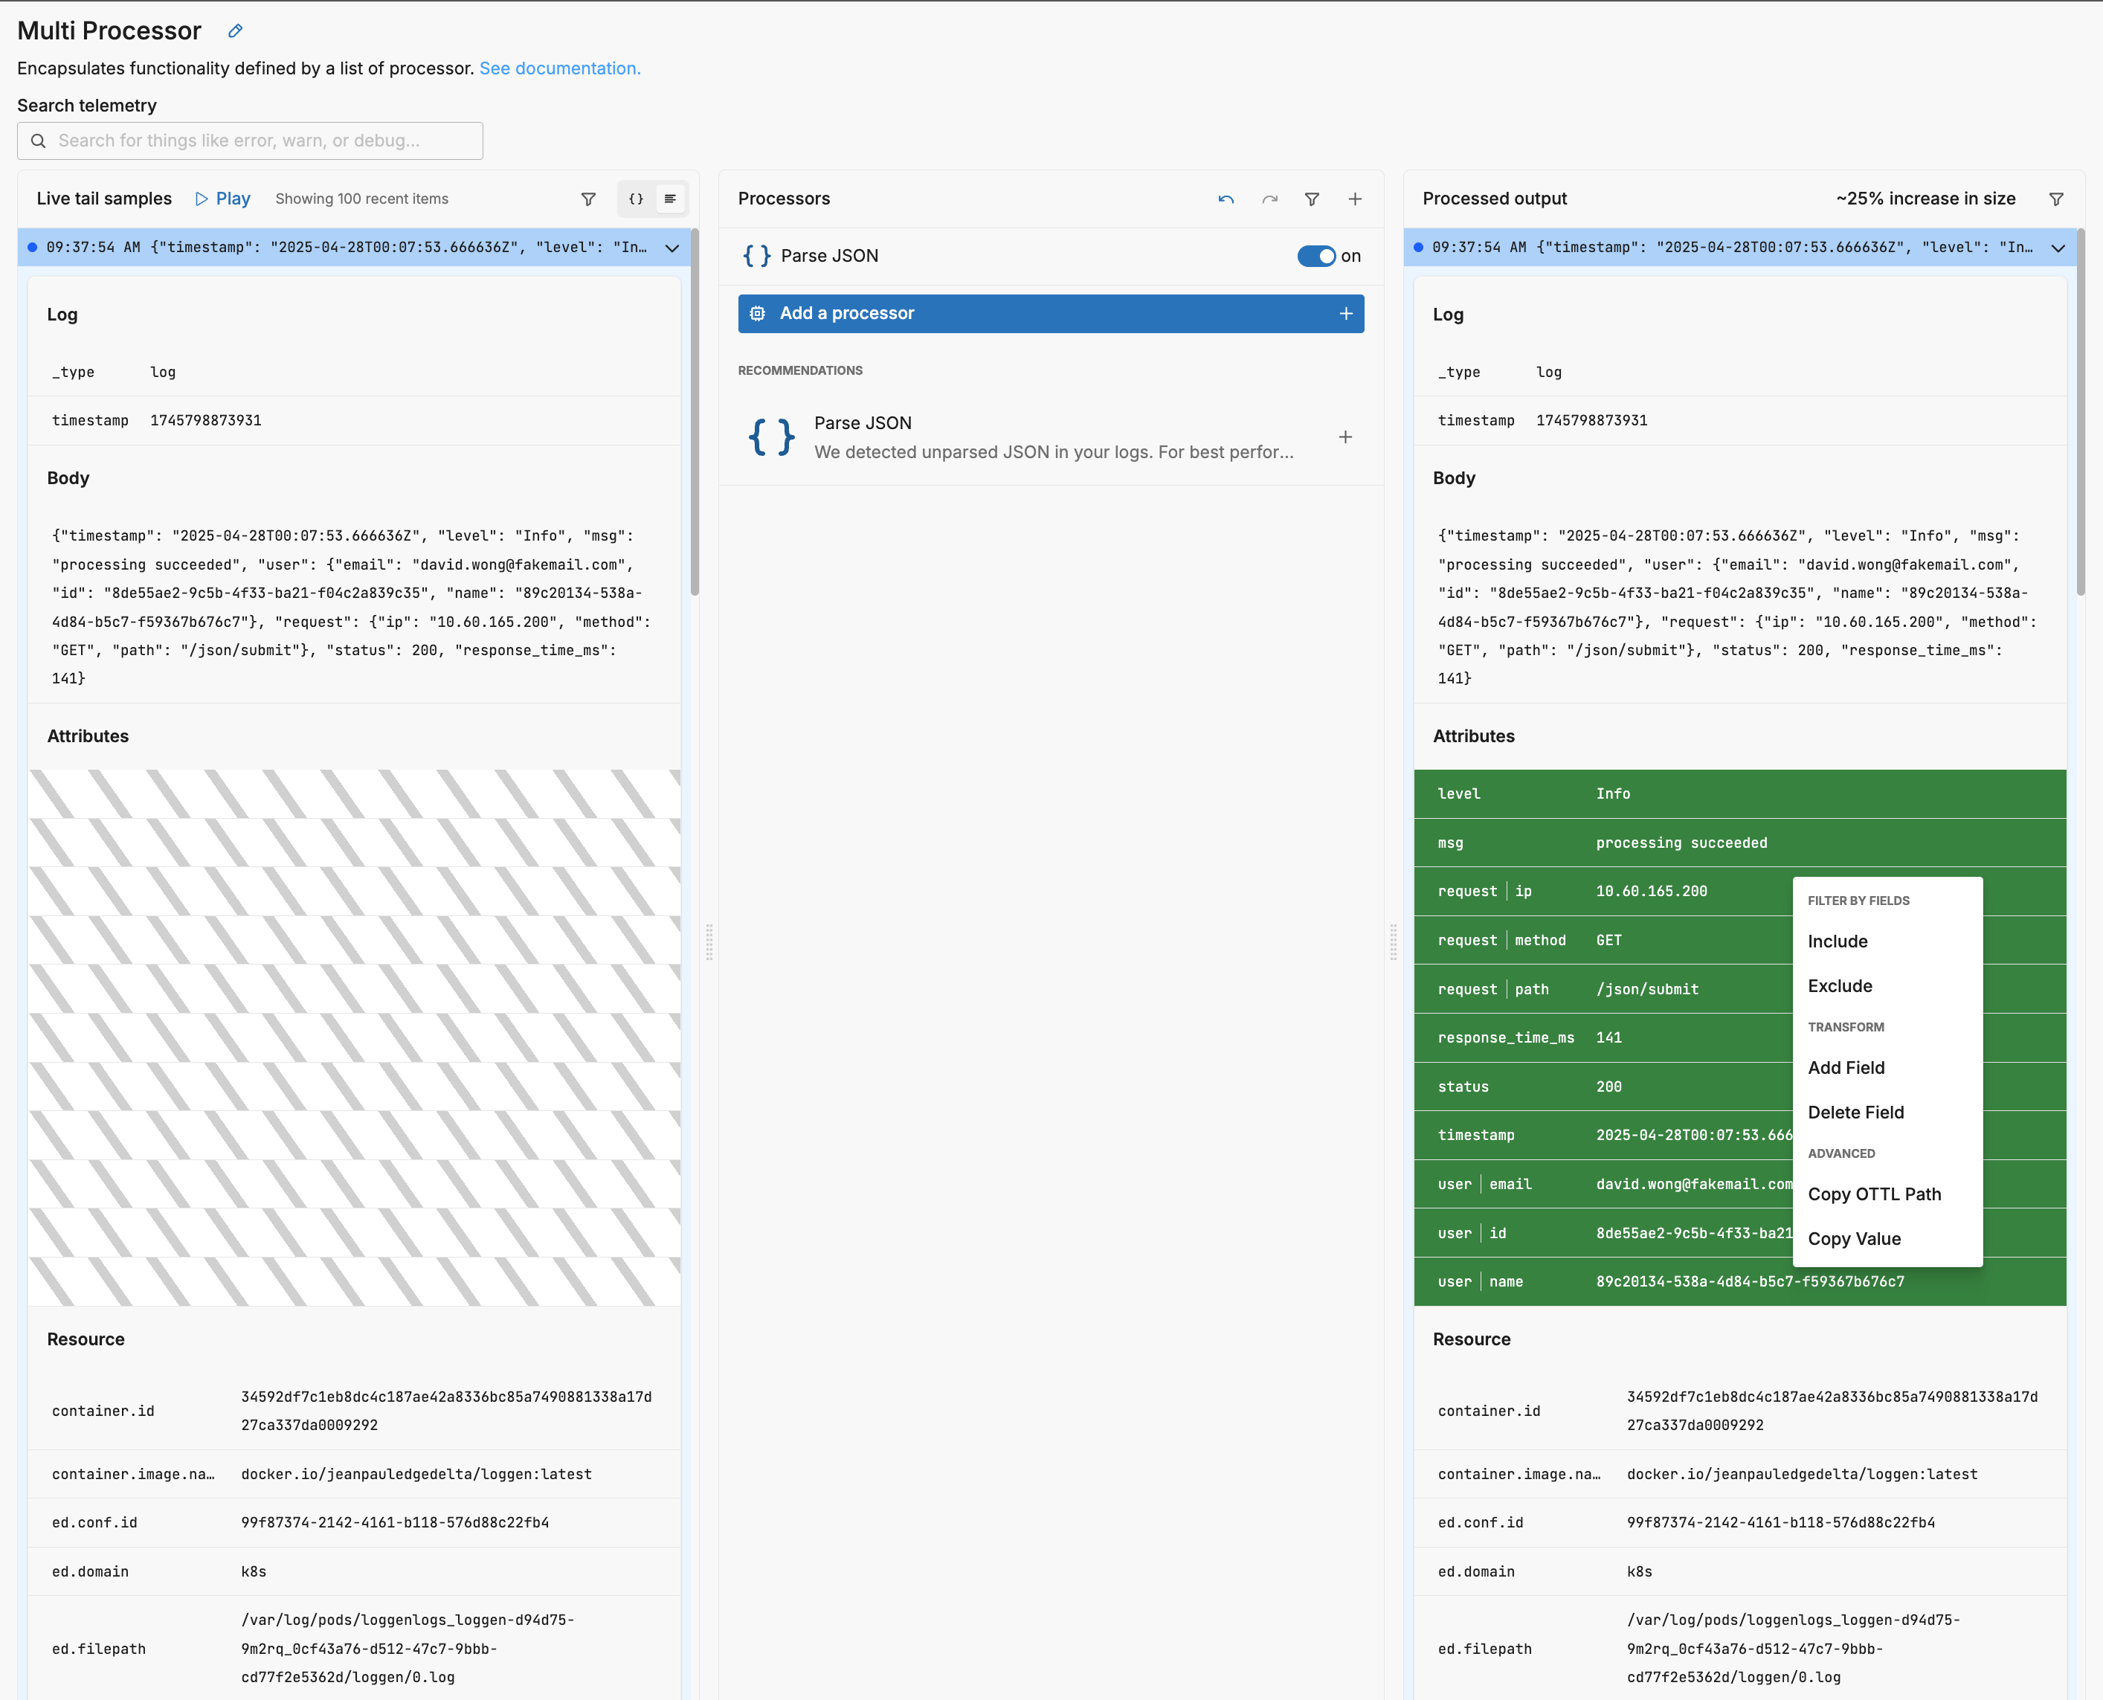Click the level Info attribute row
This screenshot has width=2103, height=1700.
pos(1739,794)
